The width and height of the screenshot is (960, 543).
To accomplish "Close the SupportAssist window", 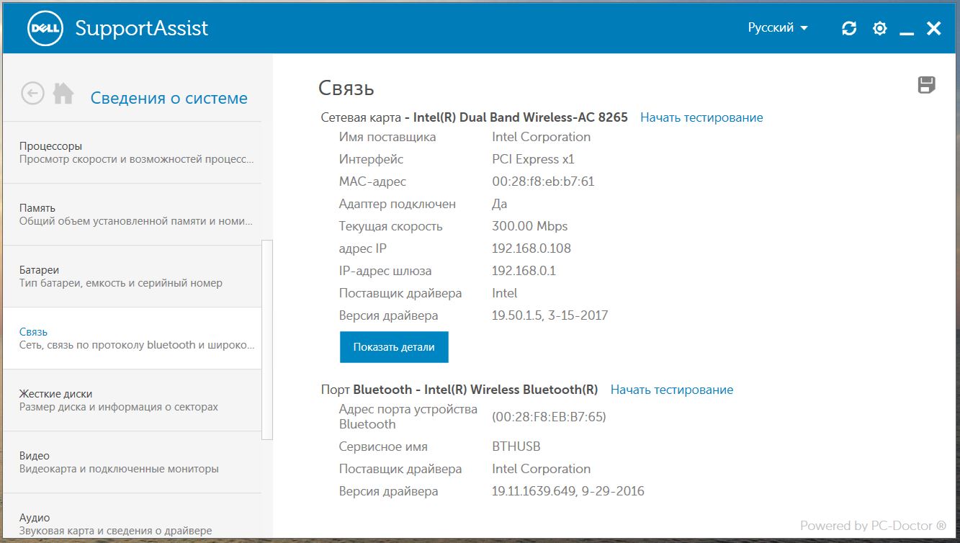I will click(933, 28).
